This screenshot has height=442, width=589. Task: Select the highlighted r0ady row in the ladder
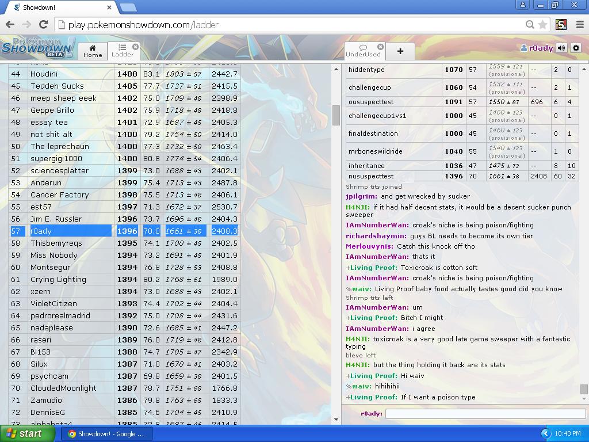(115, 231)
